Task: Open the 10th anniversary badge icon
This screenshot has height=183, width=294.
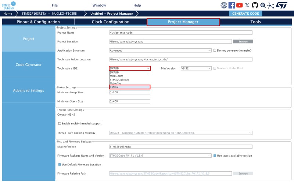Action: (x=224, y=5)
